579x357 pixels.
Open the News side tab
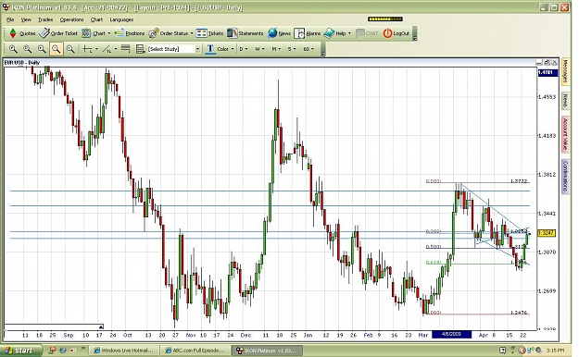point(565,100)
